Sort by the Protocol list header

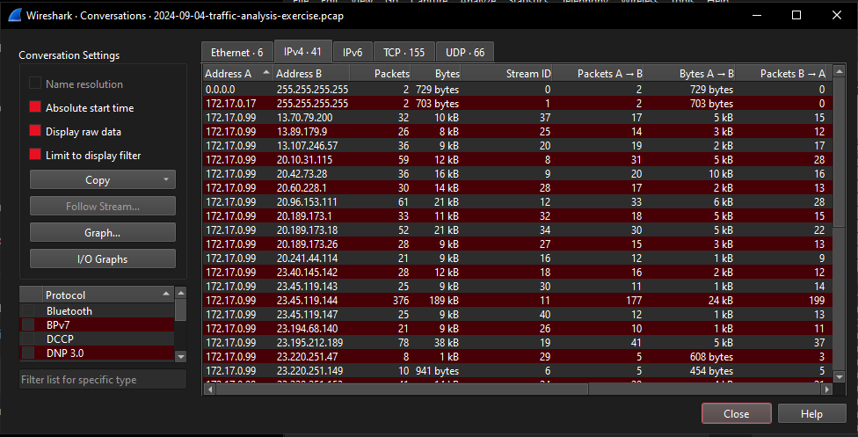pyautogui.click(x=108, y=295)
